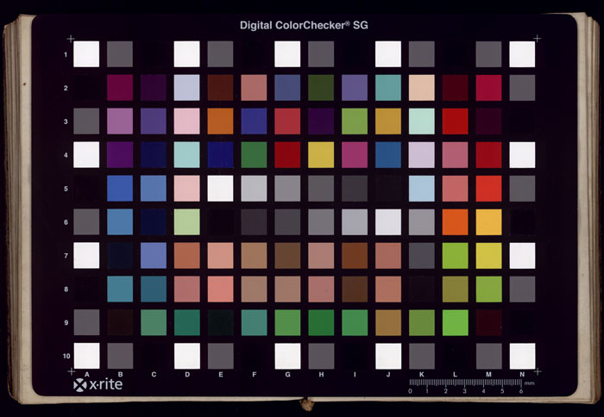Screen dimensions: 604x417
Task: Select the light gray patch at I6
Action: (x=355, y=222)
